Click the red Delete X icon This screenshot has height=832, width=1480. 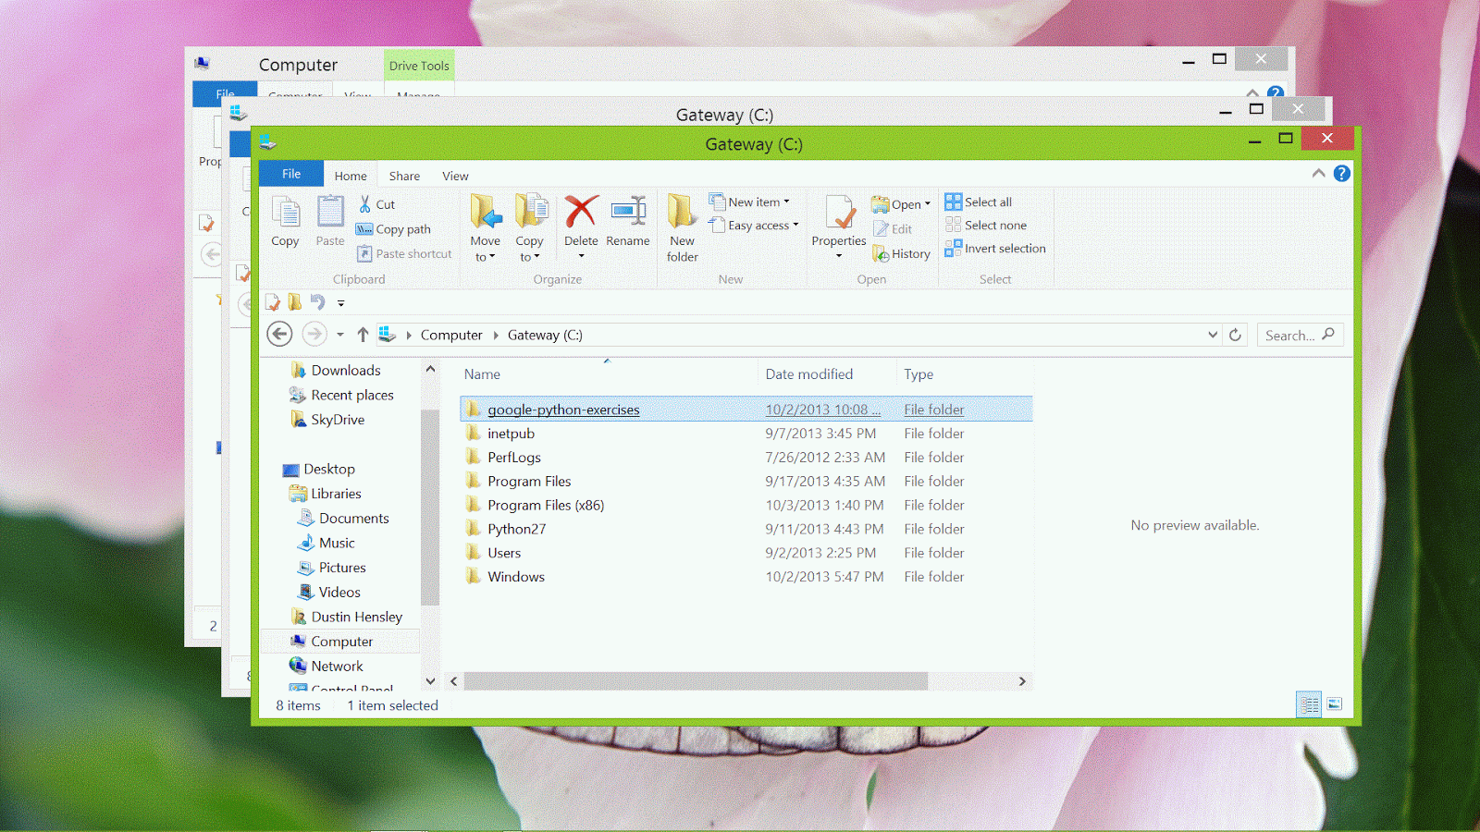tap(581, 211)
